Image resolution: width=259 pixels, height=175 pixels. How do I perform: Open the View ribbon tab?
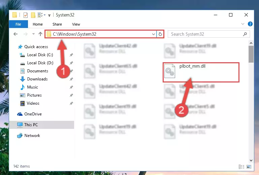76,24
